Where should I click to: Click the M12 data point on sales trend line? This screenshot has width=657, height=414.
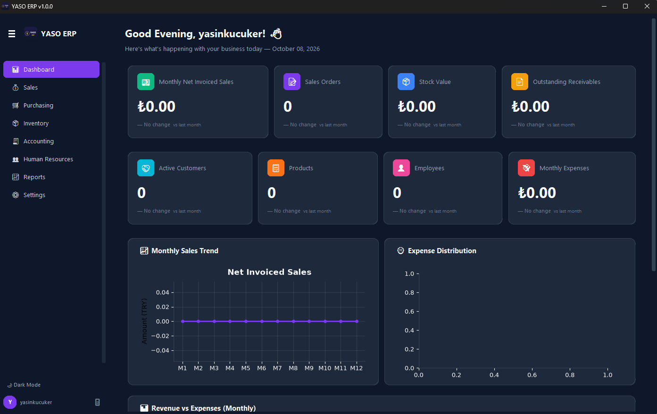pyautogui.click(x=357, y=322)
